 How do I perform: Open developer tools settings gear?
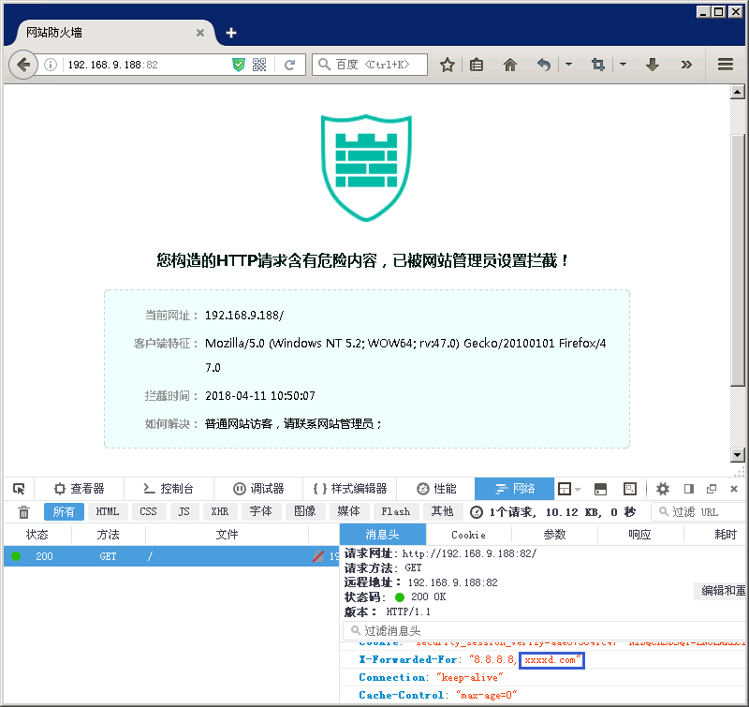(x=663, y=489)
